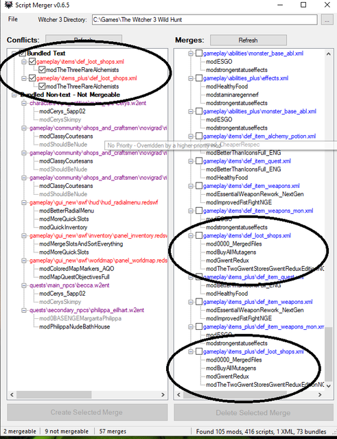Collapse the philippa_eilhart.w2ent node
Screen dimensions: 337x439
point(24,310)
